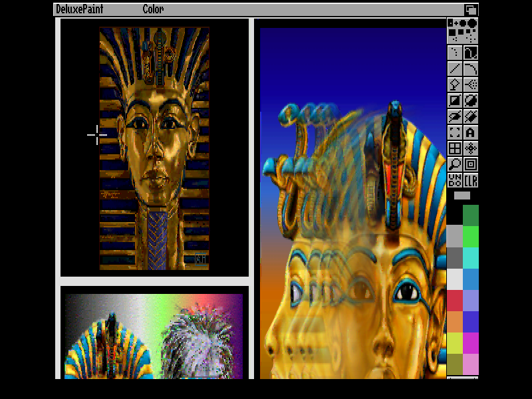Choose the medium round built-in brush
532x399 pixels.
(x=463, y=23)
